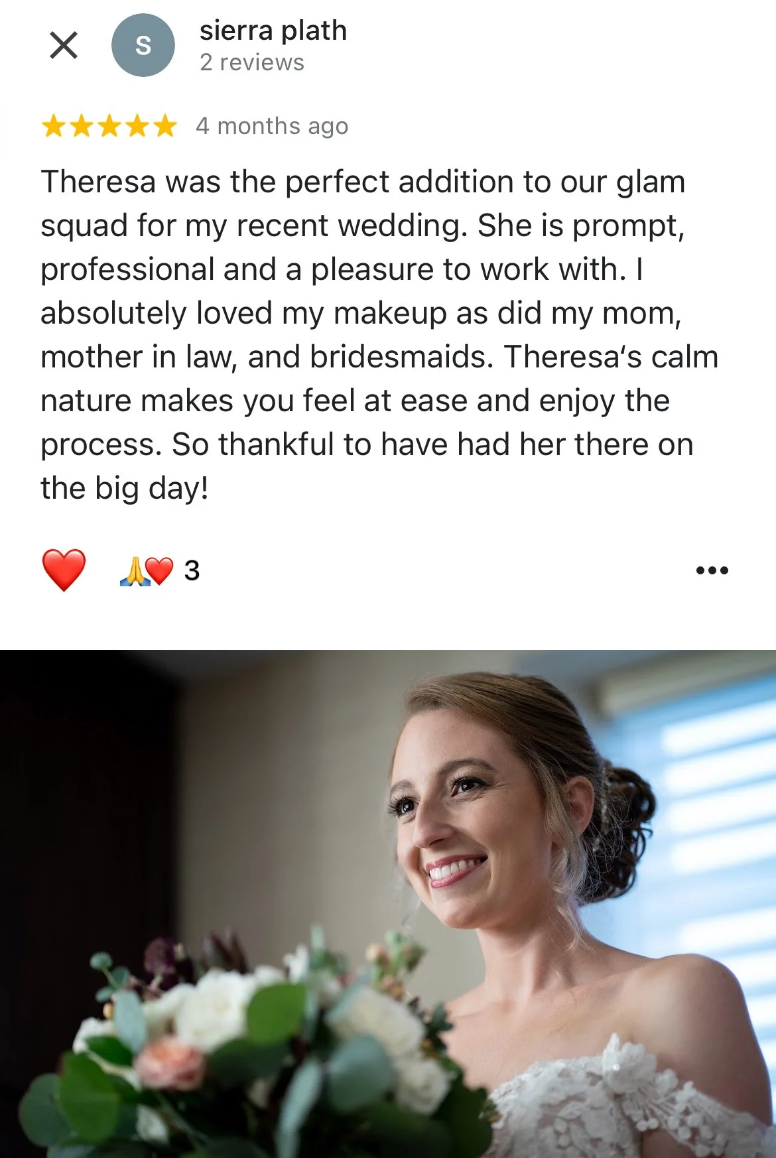This screenshot has height=1158, width=776.
Task: Open the three-dot more options menu
Action: pyautogui.click(x=712, y=570)
